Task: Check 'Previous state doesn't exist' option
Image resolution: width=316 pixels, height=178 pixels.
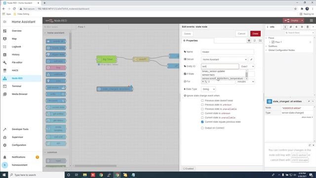Action: (x=202, y=100)
